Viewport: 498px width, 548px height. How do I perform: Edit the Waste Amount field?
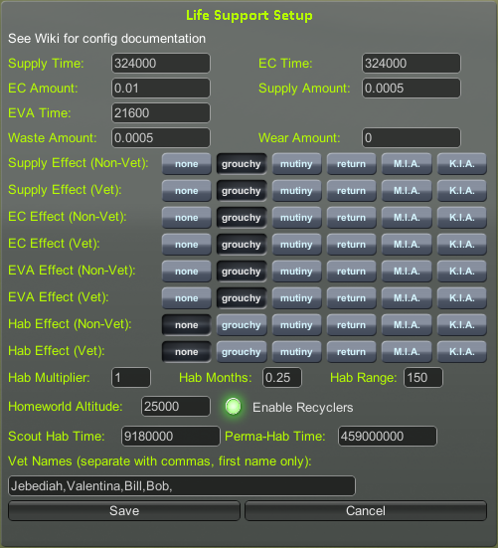click(161, 137)
